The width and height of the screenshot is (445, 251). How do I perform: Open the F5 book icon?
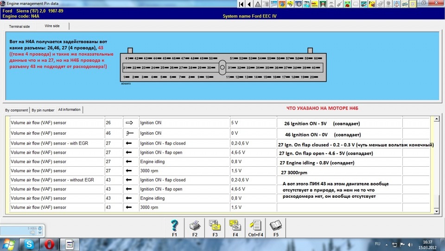tap(276, 228)
